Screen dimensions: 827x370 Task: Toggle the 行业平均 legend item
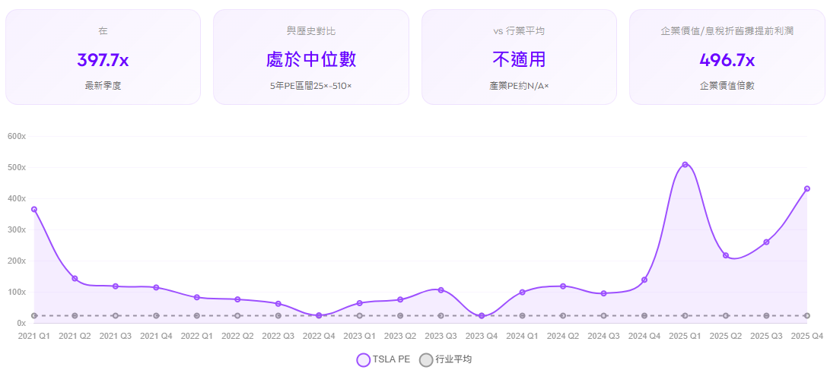click(446, 360)
